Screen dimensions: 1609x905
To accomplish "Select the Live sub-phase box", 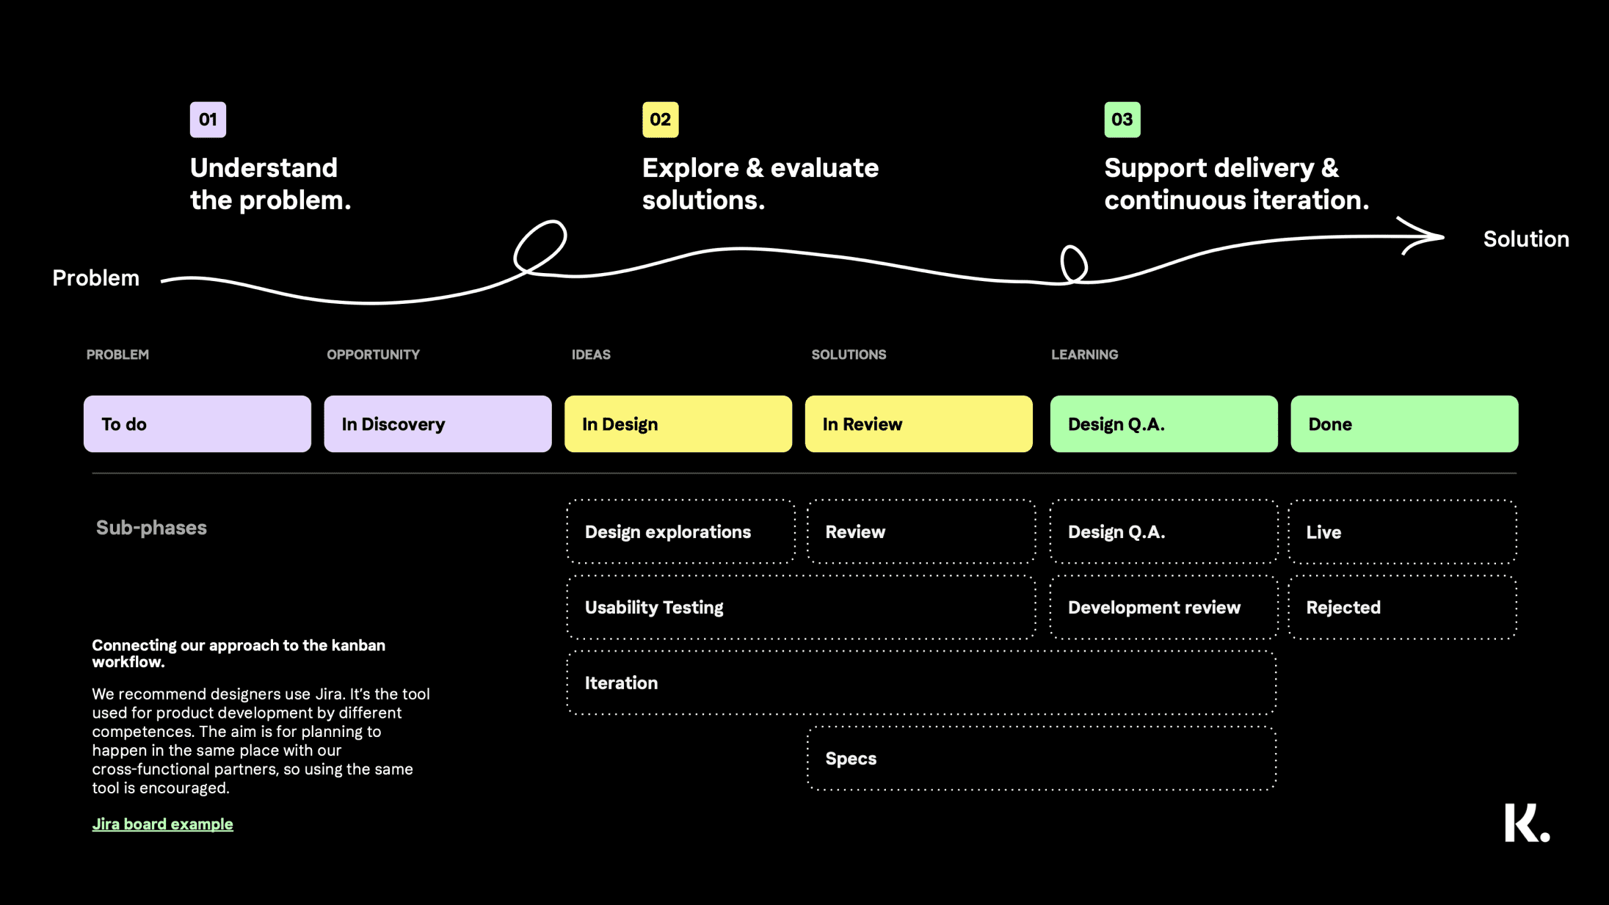I will point(1402,531).
